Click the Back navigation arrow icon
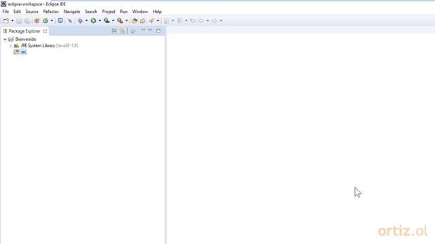Screen dimensions: 435x244 201,21
